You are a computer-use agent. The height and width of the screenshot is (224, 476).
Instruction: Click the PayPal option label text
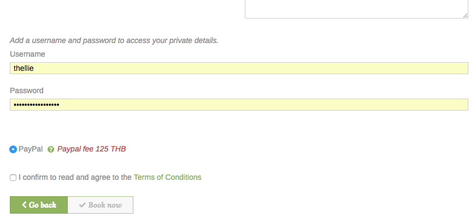coord(31,149)
